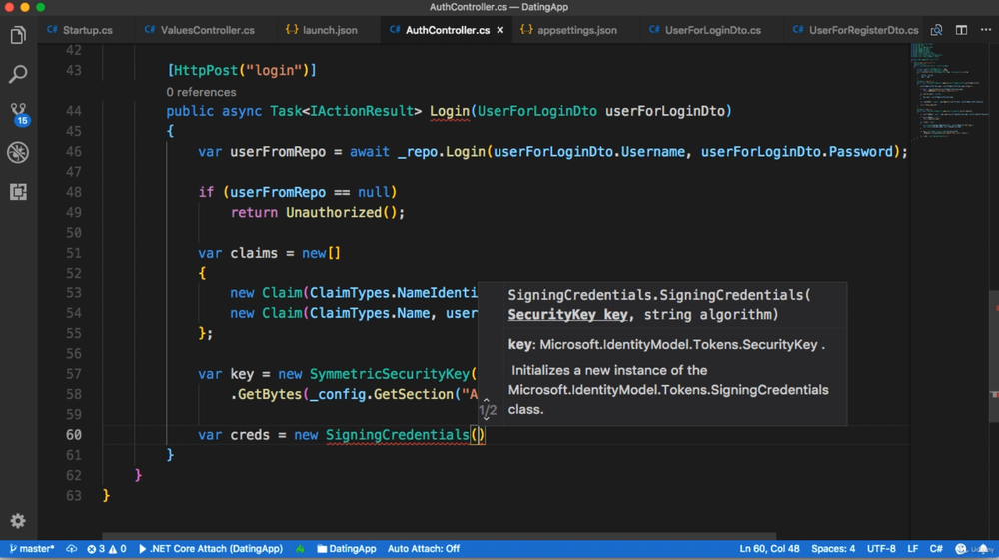999x560 pixels.
Task: Click the DatingApp project folder in the status bar
Action: pos(347,549)
